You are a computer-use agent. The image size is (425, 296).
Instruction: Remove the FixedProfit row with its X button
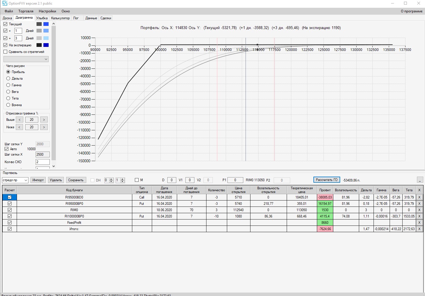pyautogui.click(x=419, y=223)
